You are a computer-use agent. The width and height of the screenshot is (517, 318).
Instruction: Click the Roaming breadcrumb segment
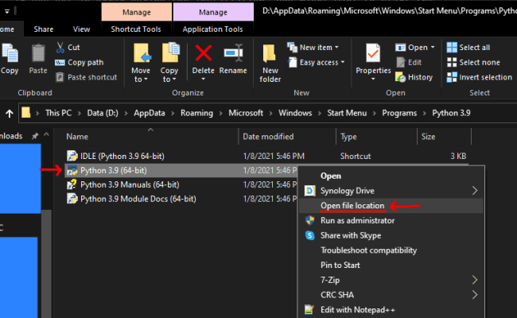[196, 113]
